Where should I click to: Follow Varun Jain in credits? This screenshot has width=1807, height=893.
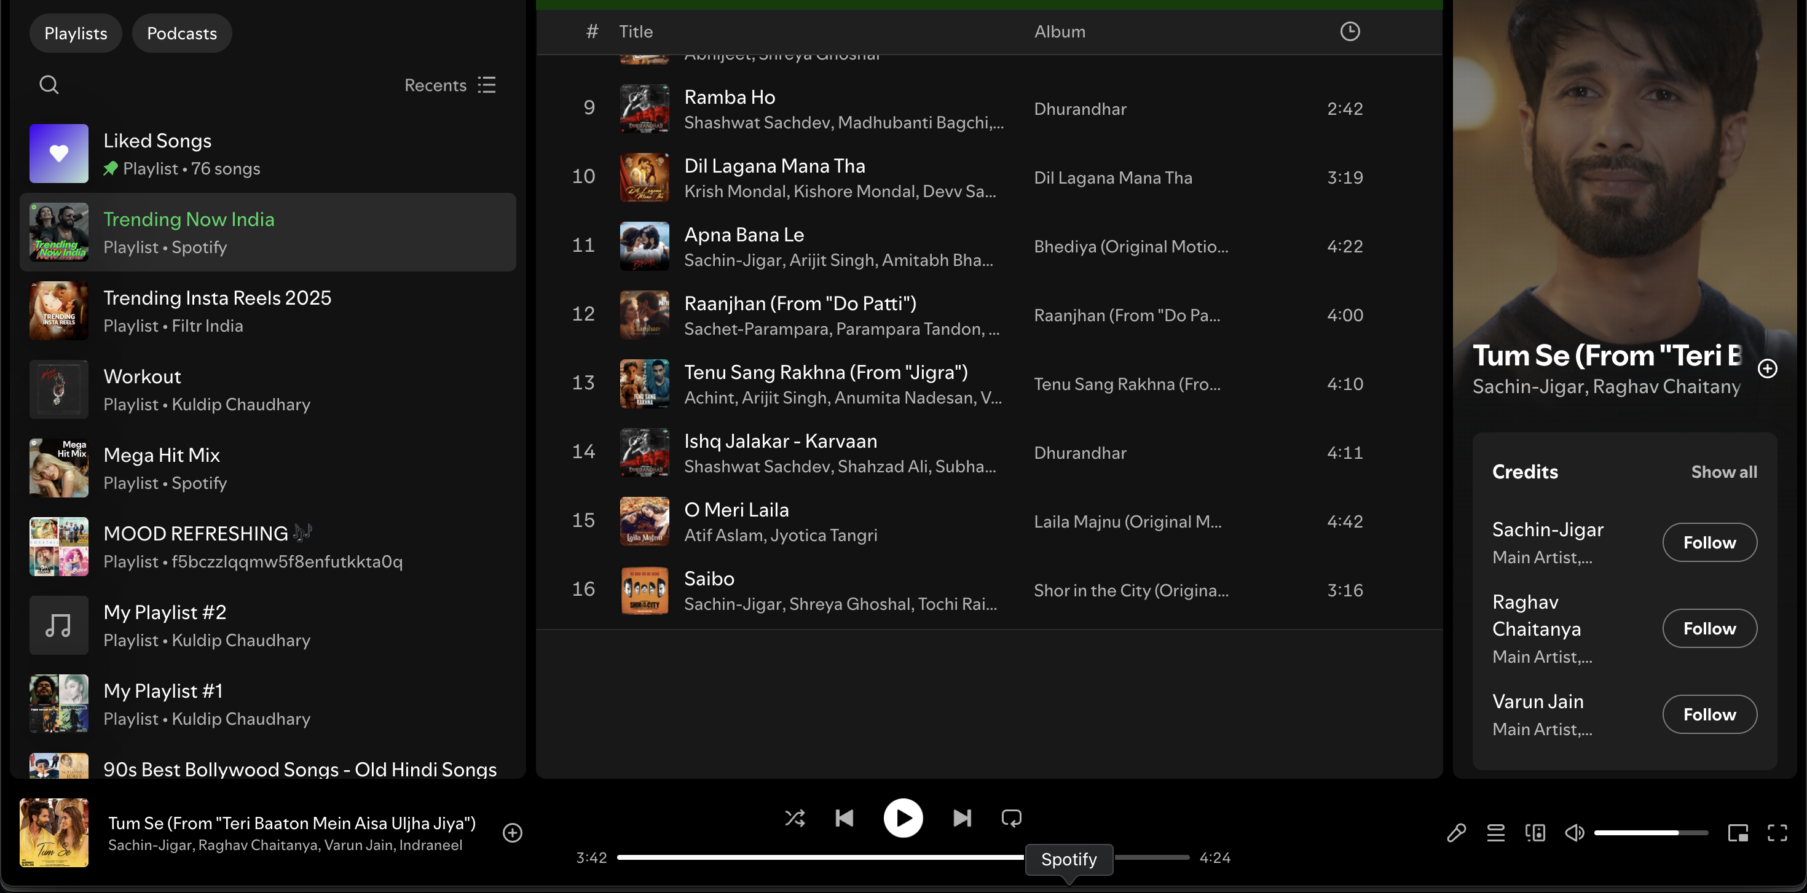click(x=1709, y=714)
